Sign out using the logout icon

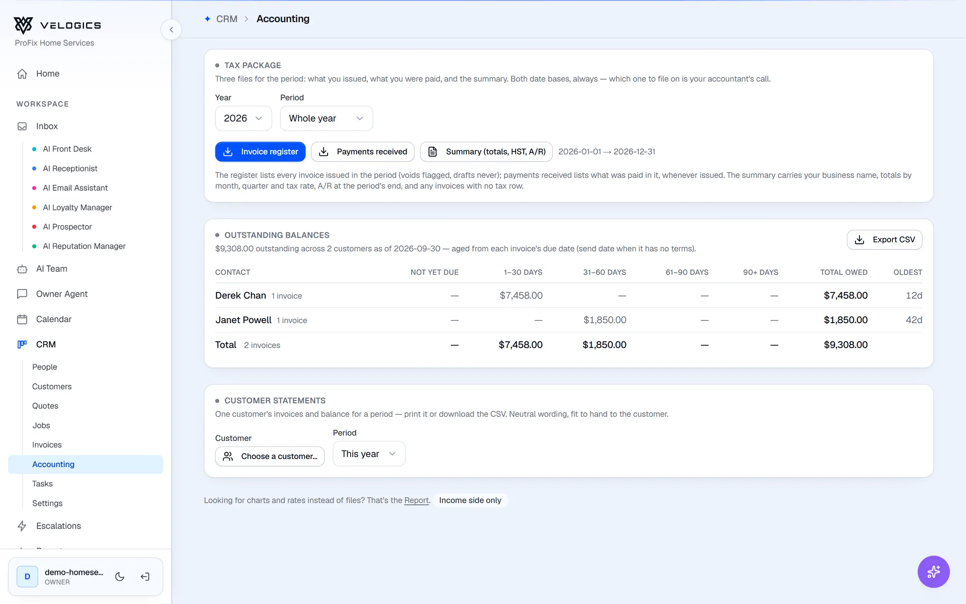pos(145,577)
